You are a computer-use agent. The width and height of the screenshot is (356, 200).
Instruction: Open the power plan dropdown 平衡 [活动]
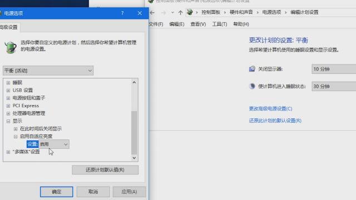pos(48,71)
